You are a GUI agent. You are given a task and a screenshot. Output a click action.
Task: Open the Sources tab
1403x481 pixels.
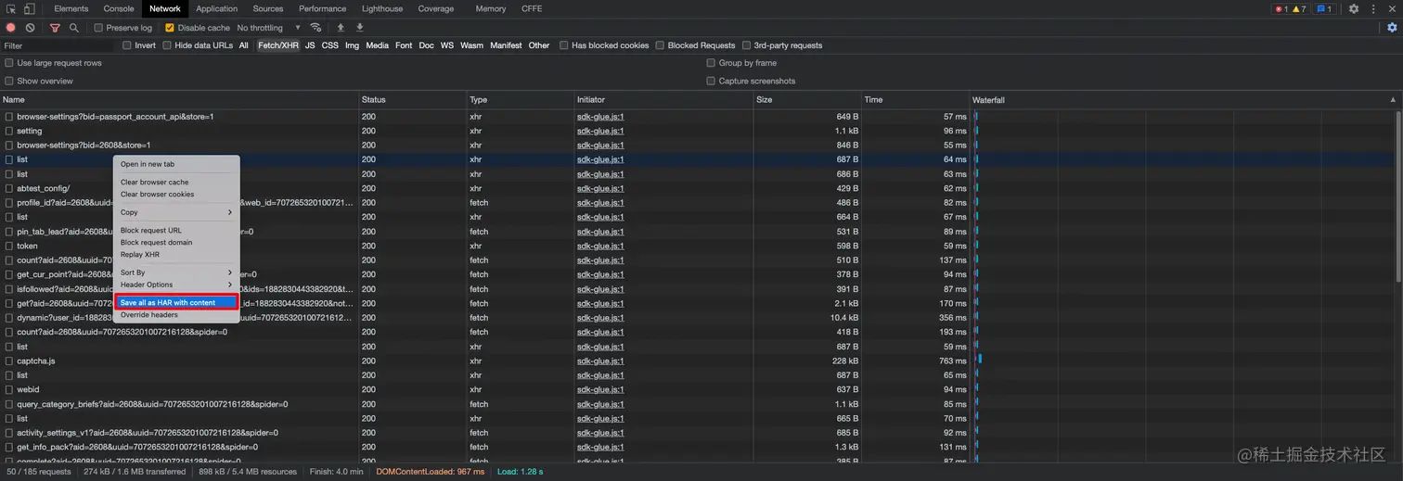(x=267, y=8)
